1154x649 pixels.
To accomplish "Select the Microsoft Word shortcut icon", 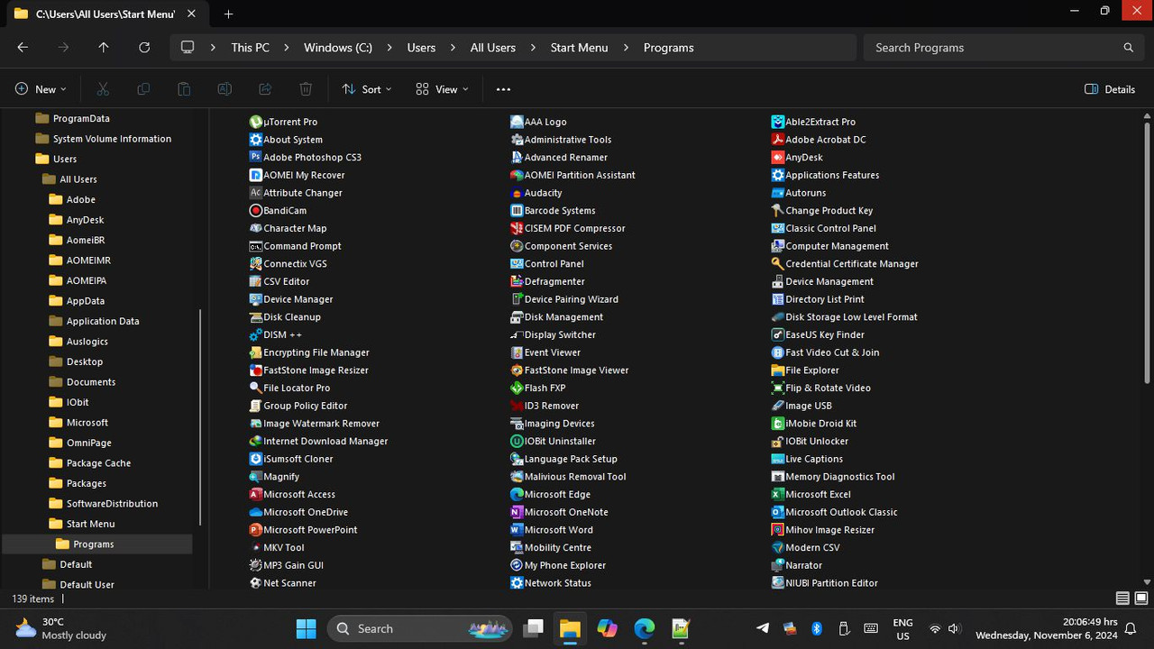I will click(x=517, y=530).
